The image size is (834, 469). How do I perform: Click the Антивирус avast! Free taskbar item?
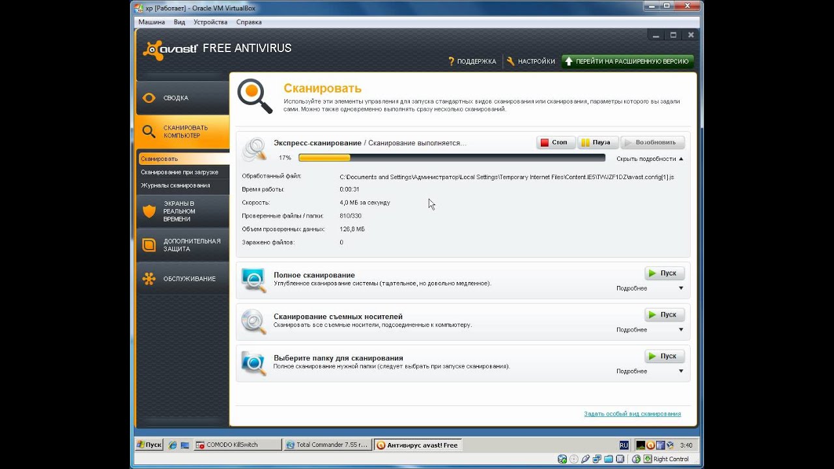[419, 445]
